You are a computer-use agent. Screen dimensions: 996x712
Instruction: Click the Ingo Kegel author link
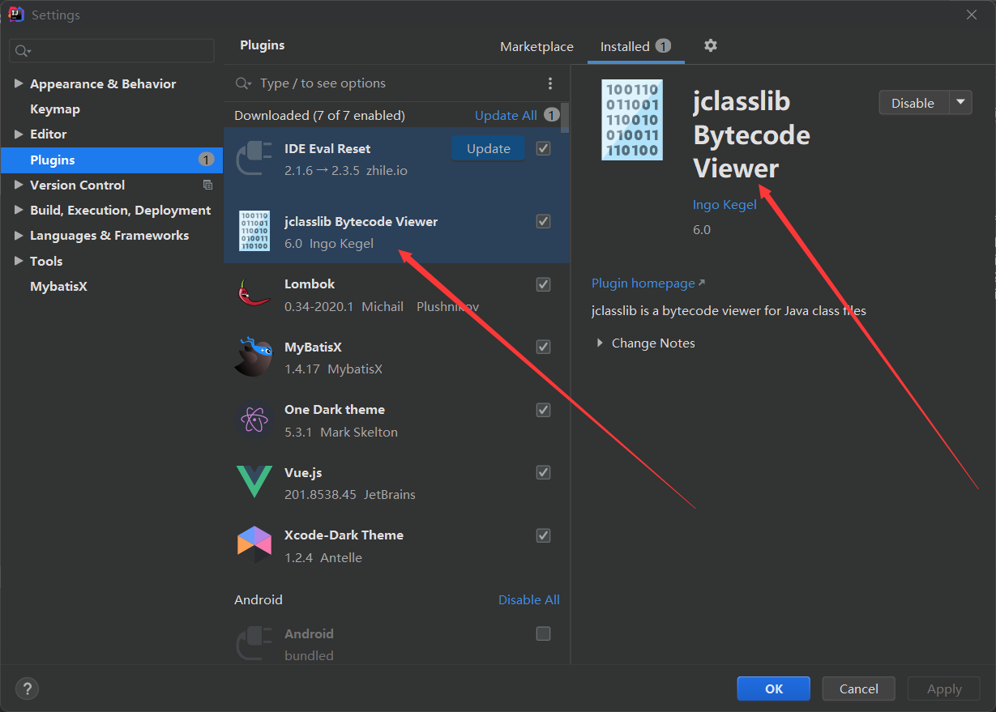pos(725,204)
